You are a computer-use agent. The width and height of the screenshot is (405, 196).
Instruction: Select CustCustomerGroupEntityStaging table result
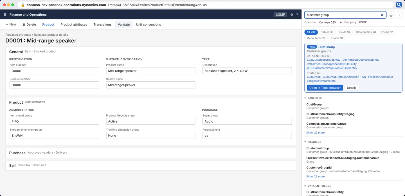tap(353, 116)
